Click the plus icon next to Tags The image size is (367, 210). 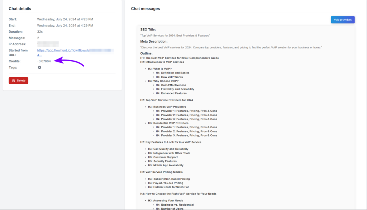coord(39,67)
